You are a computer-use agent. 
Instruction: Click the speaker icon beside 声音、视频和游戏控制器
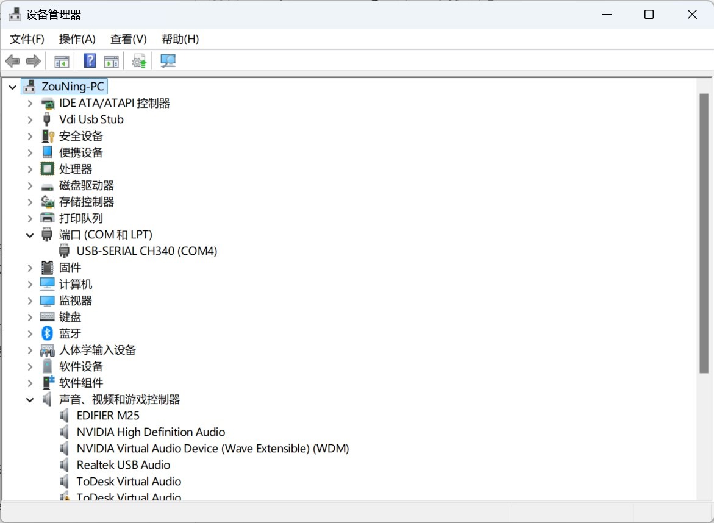tap(48, 399)
